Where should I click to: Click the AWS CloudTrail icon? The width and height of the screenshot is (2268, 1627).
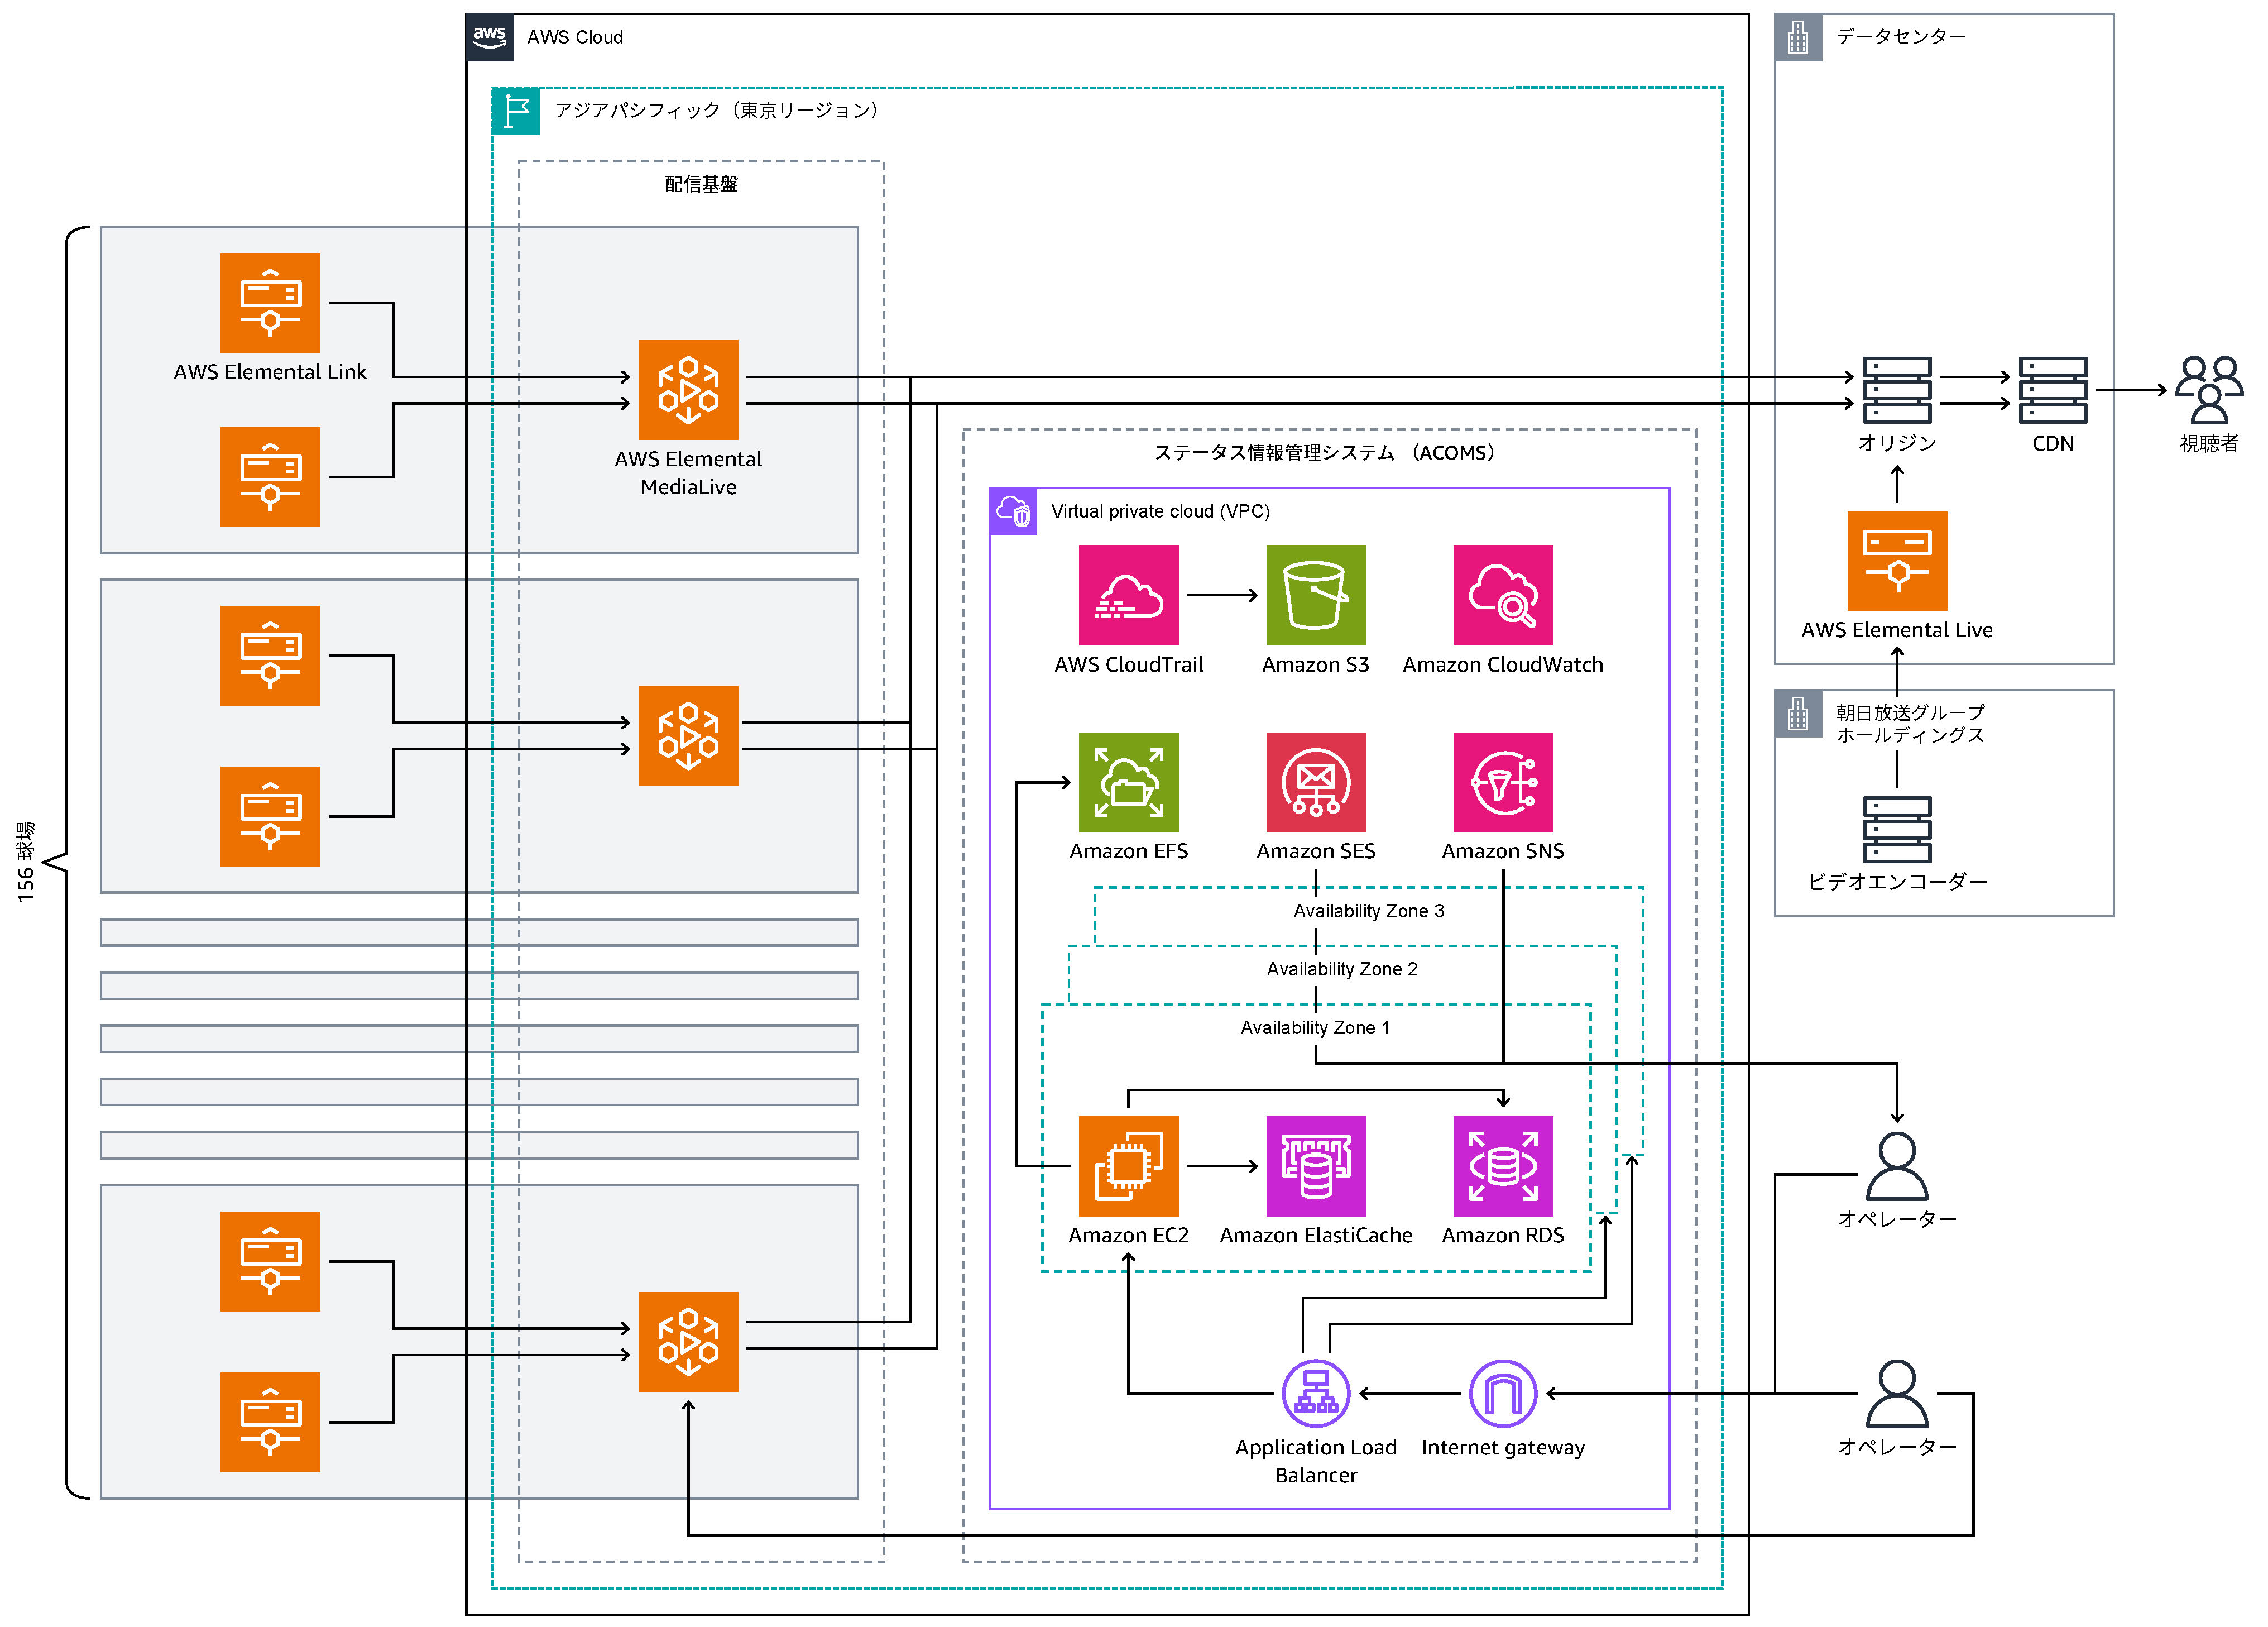tap(1128, 595)
